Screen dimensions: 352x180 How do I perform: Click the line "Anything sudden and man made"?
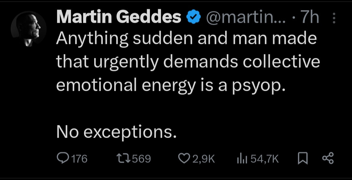(186, 39)
